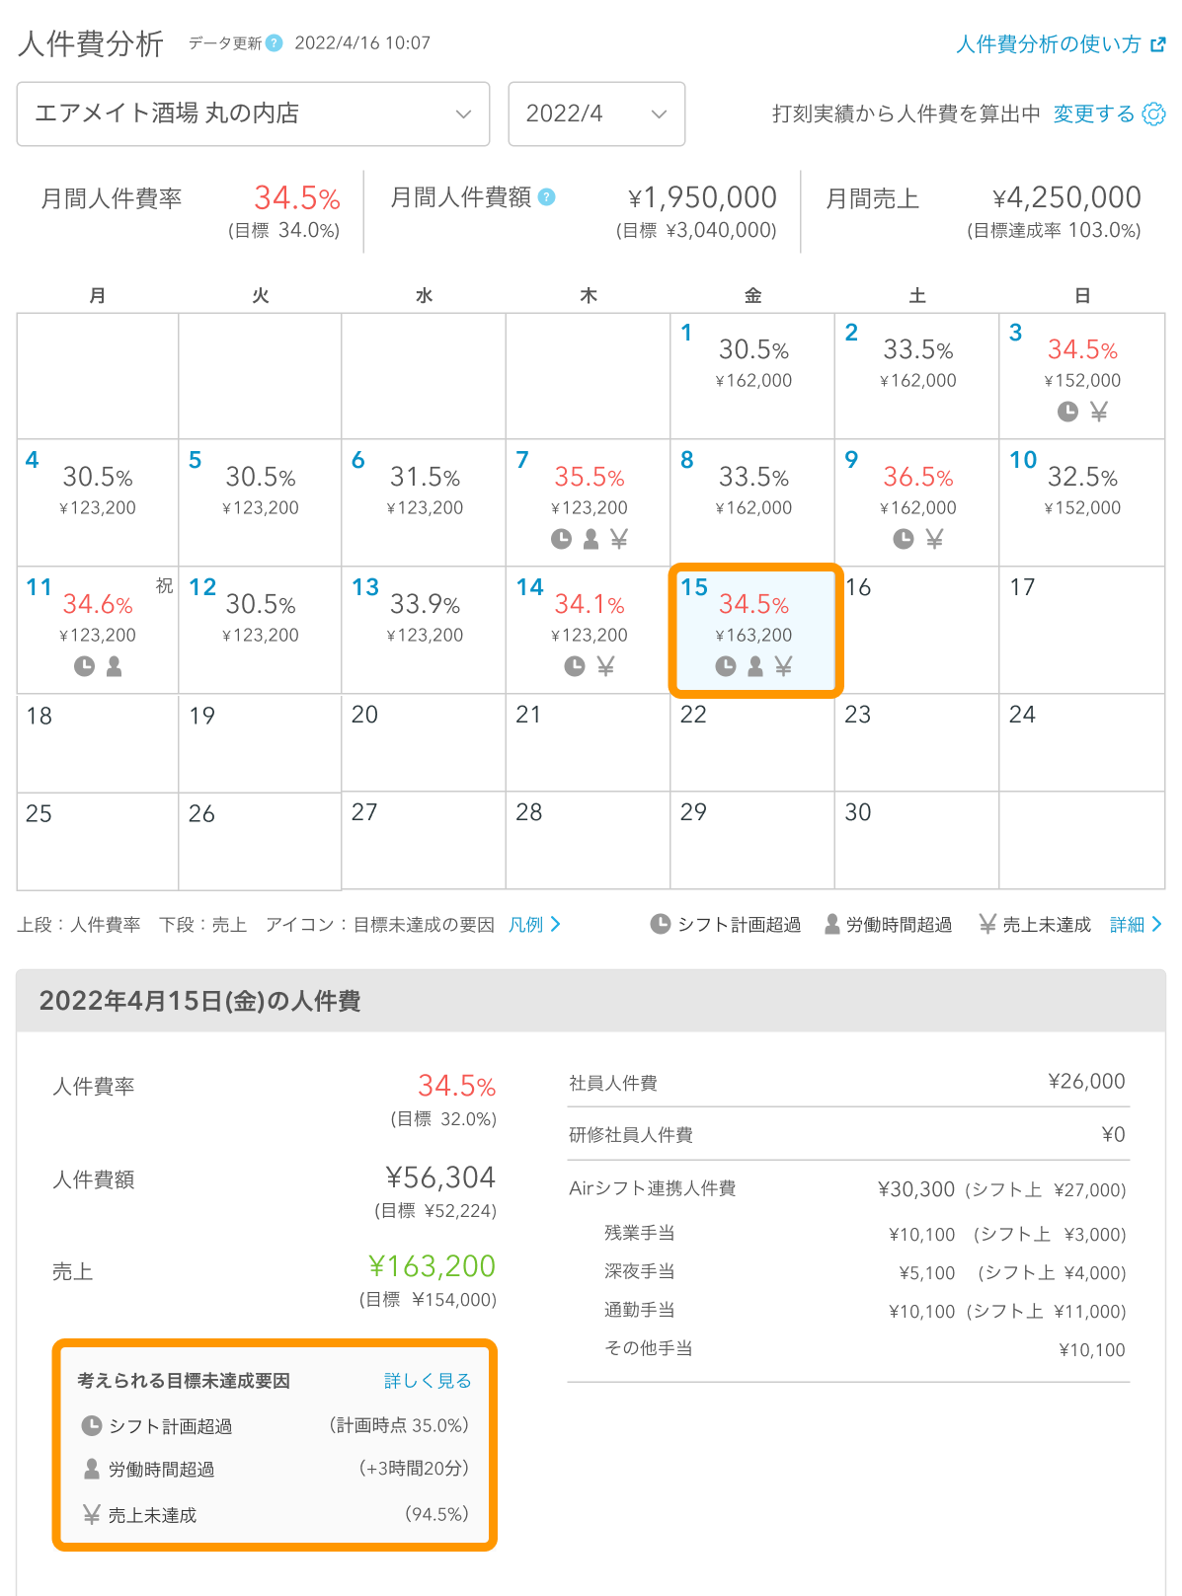1182x1596 pixels.
Task: Open the 人件費分析の使い方 help link
Action: [x=1048, y=44]
